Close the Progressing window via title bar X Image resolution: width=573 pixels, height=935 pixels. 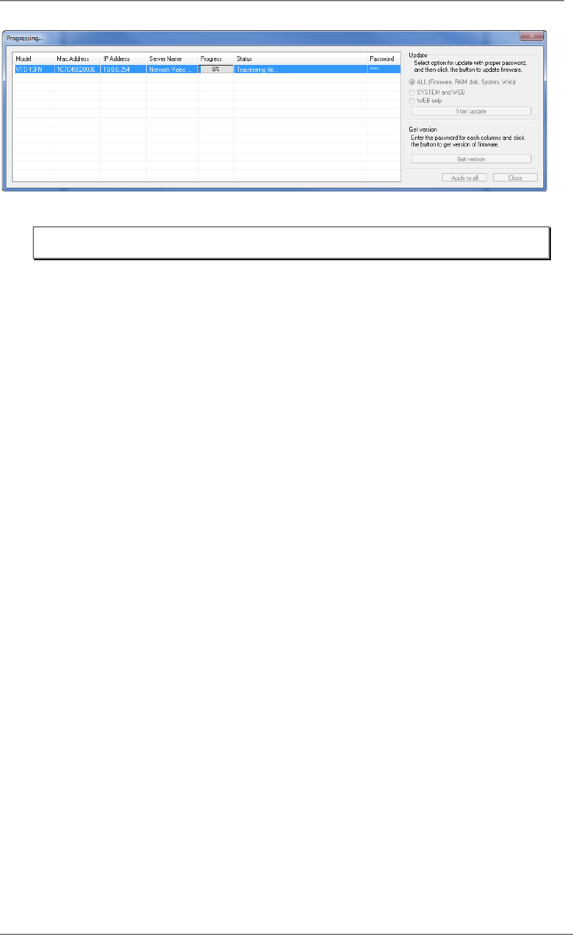pos(533,37)
